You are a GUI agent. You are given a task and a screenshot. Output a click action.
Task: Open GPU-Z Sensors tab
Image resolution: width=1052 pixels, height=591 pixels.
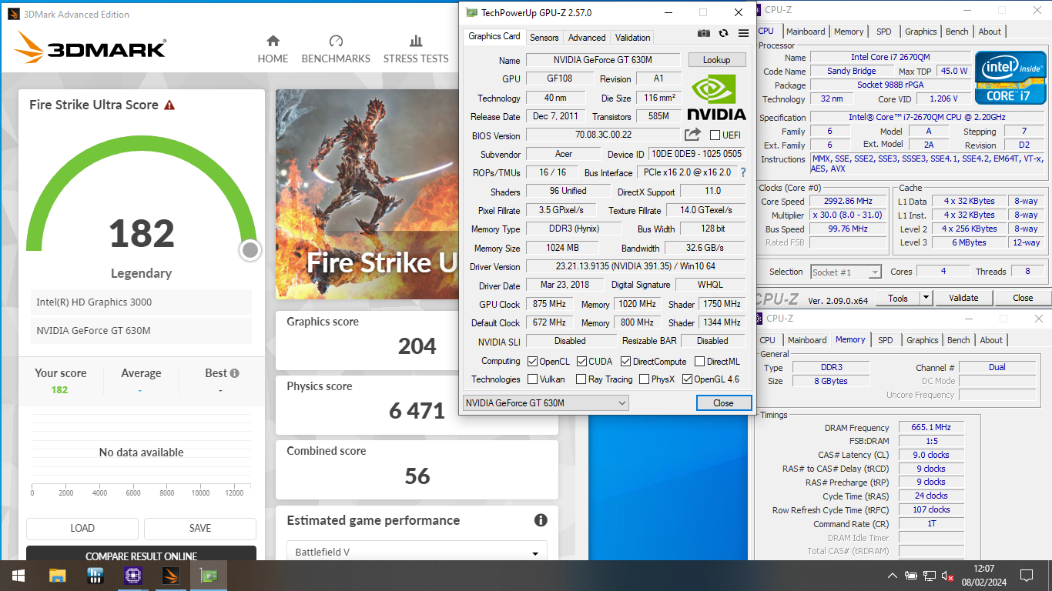tap(544, 37)
